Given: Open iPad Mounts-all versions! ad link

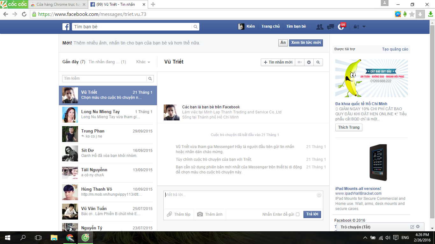Looking at the screenshot, I should coord(358,189).
